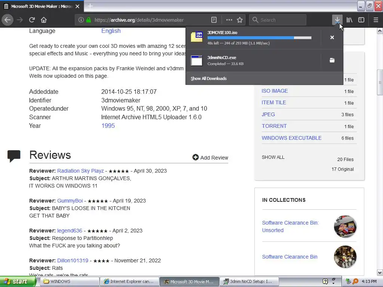383x287 pixels.
Task: Click SHOW ALL download options
Action: 273,157
